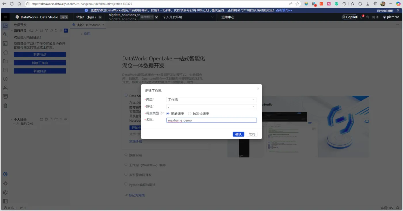Viewport: 403px width, 211px height.
Task: Collapse the 项目目录 section
Action: point(12,31)
